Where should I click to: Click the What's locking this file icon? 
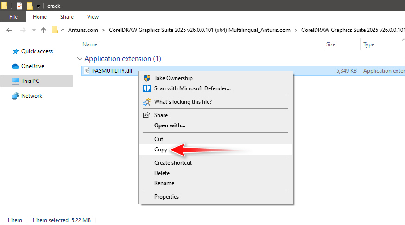147,102
